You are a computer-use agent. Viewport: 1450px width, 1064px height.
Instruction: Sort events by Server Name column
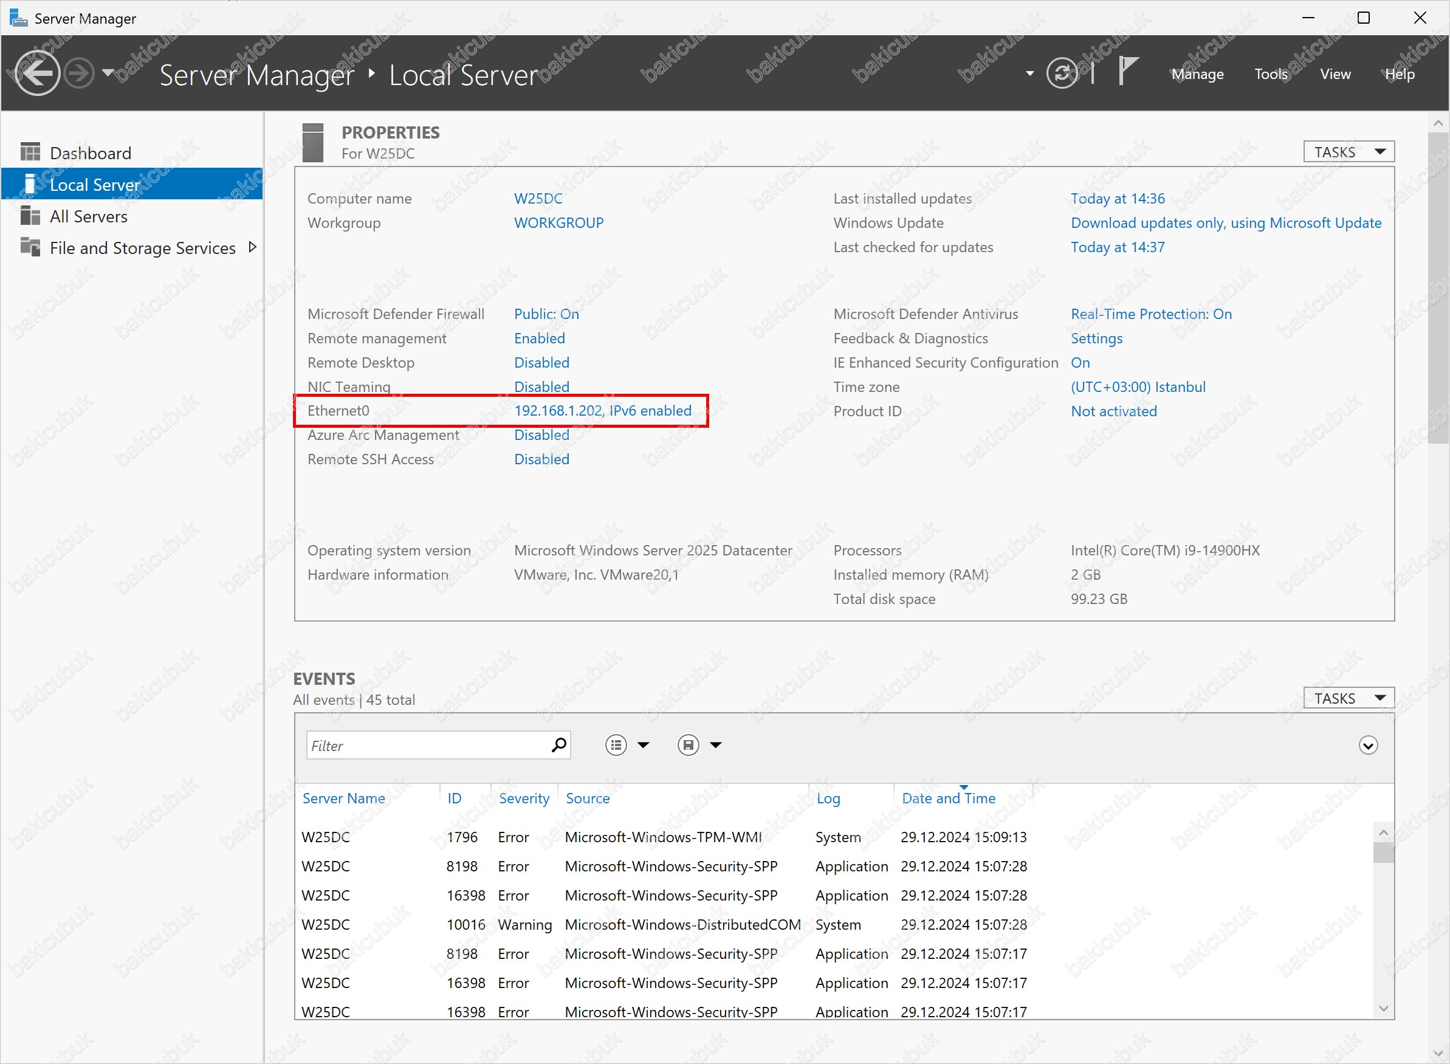point(344,798)
